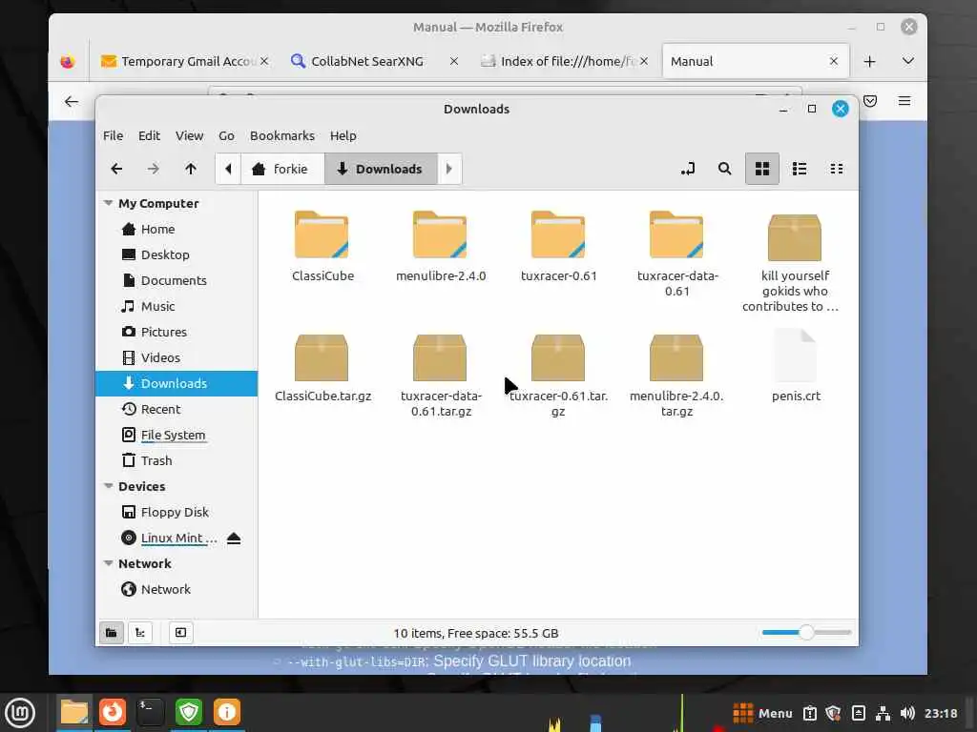The image size is (977, 732).
Task: Collapse the Devices section
Action: coord(108,486)
